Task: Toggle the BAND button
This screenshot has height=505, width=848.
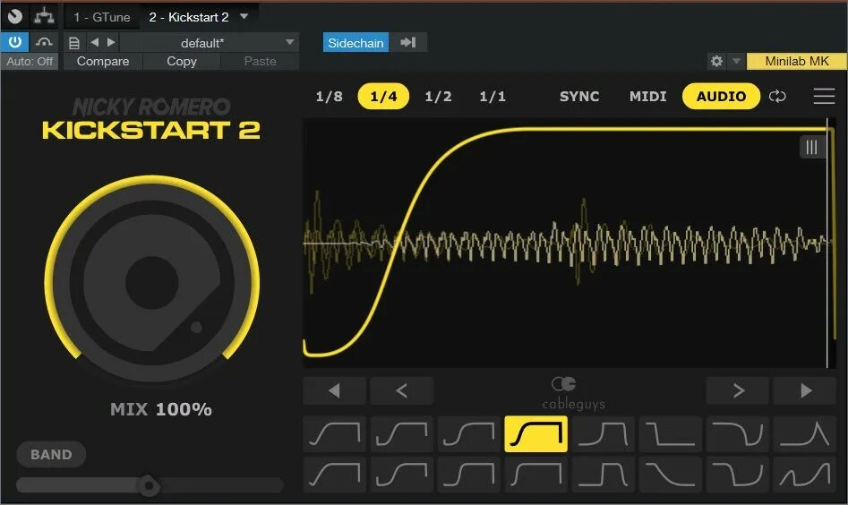Action: point(51,454)
